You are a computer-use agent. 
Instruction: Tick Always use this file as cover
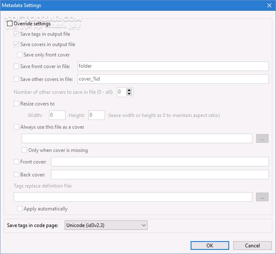pyautogui.click(x=17, y=127)
